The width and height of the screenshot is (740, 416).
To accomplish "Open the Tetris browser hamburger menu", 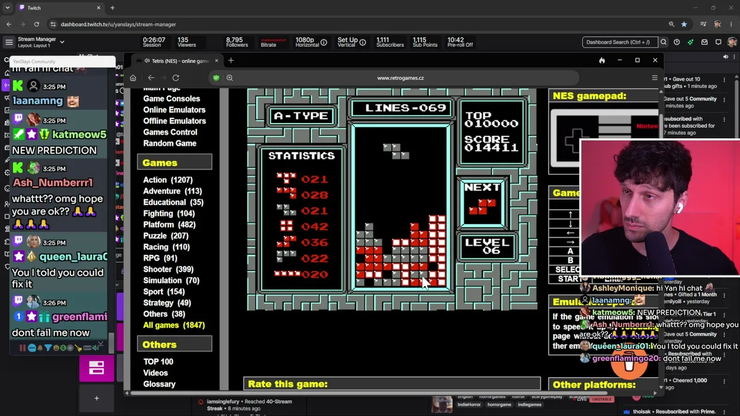I will (x=654, y=78).
